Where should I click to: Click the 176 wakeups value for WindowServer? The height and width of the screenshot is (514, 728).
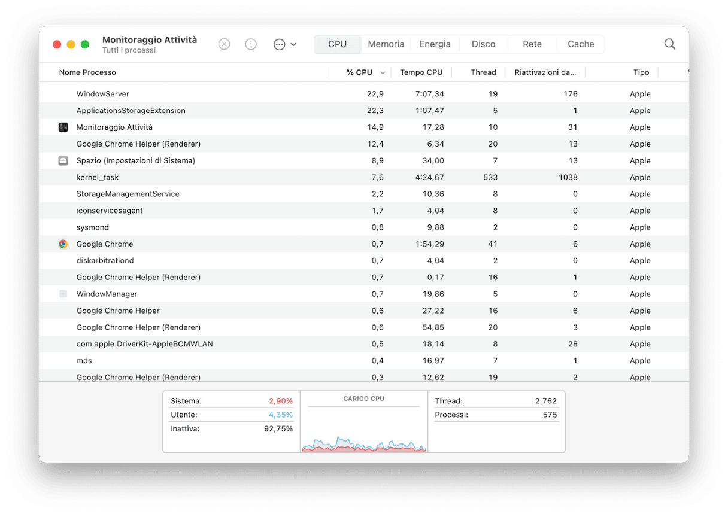click(571, 94)
